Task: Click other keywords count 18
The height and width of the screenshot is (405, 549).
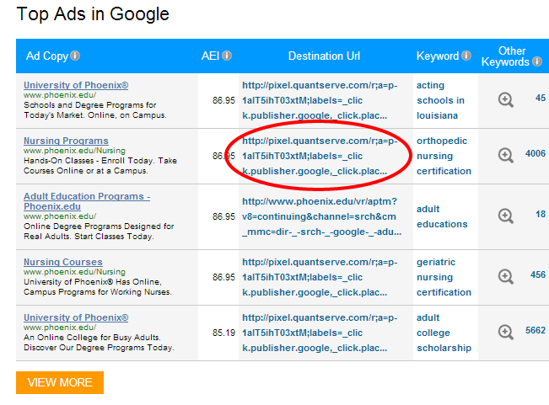Action: tap(541, 214)
